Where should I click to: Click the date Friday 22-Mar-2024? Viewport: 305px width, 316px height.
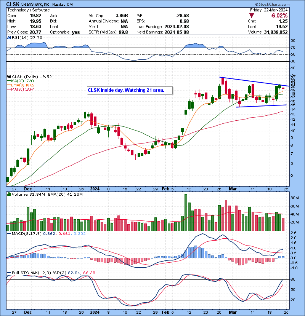[x=269, y=10]
